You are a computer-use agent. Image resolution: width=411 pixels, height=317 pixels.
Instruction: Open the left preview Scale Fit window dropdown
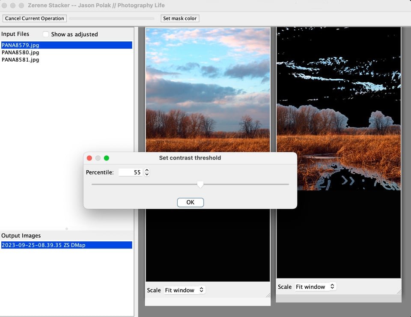click(185, 290)
